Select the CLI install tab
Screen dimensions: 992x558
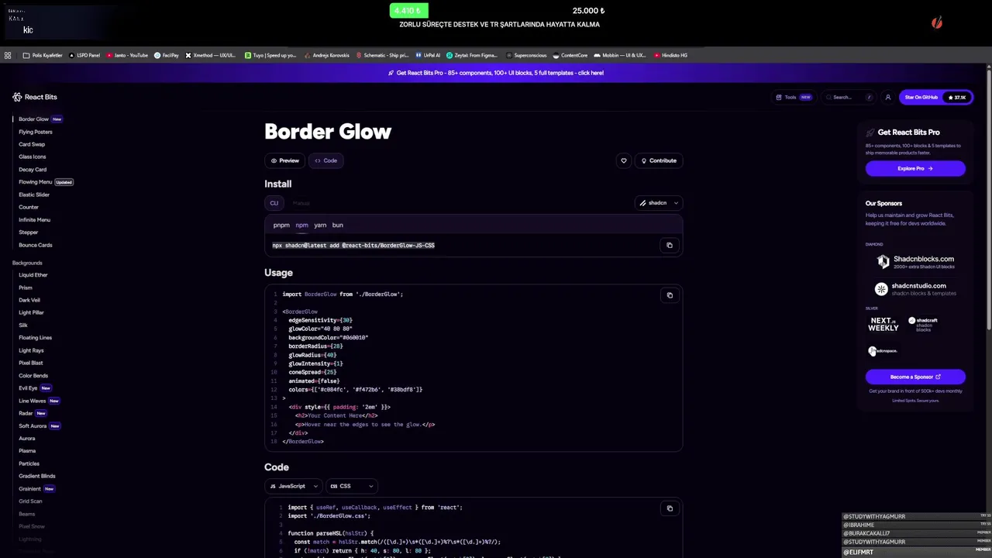(274, 203)
